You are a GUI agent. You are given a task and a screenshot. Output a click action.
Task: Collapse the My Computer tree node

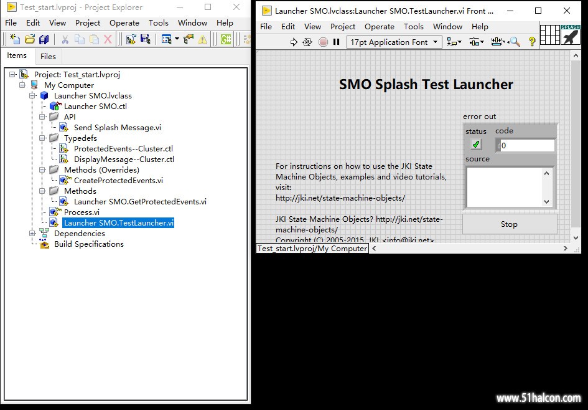point(22,85)
